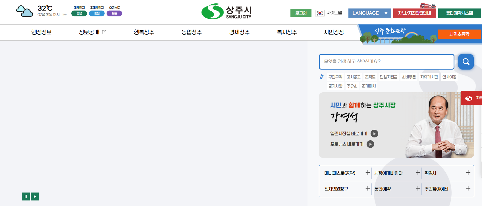Click the 미세먼지 좋음 badge
The width and height of the screenshot is (482, 207).
pos(79,13)
